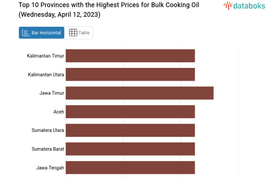Click the Bar Horizontal chart icon
This screenshot has width=269, height=178.
(x=26, y=33)
